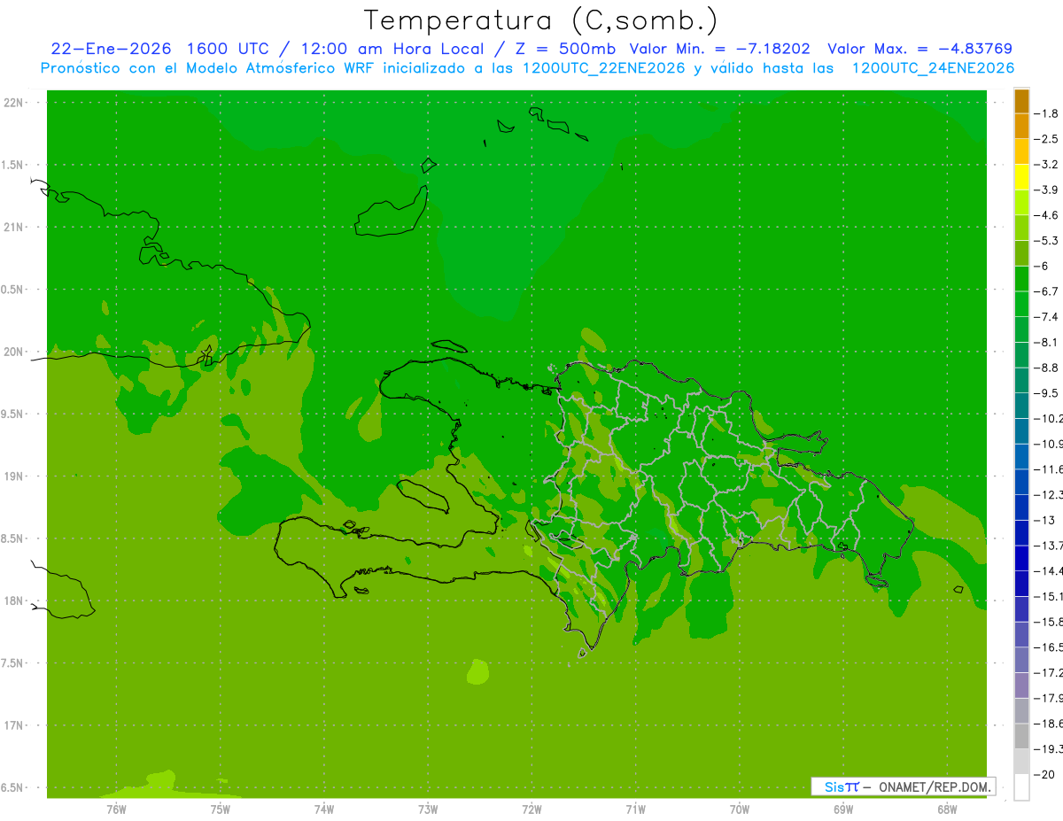Select the "Z = 500mb" level label

[565, 49]
